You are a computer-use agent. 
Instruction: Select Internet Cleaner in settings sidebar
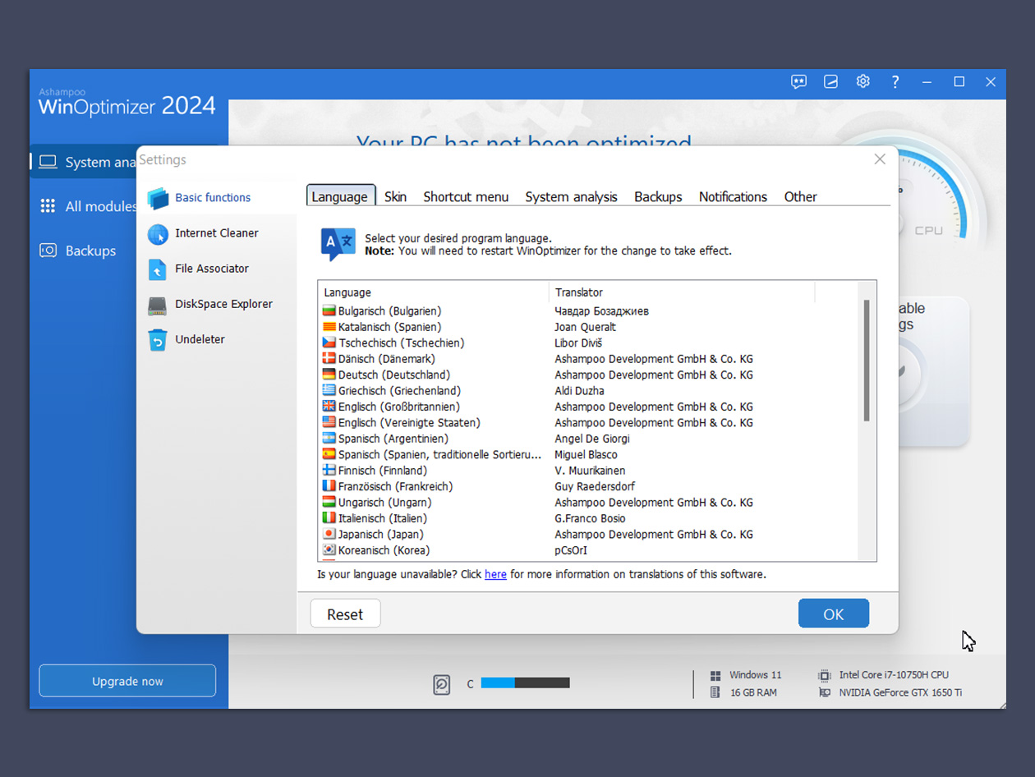[216, 233]
